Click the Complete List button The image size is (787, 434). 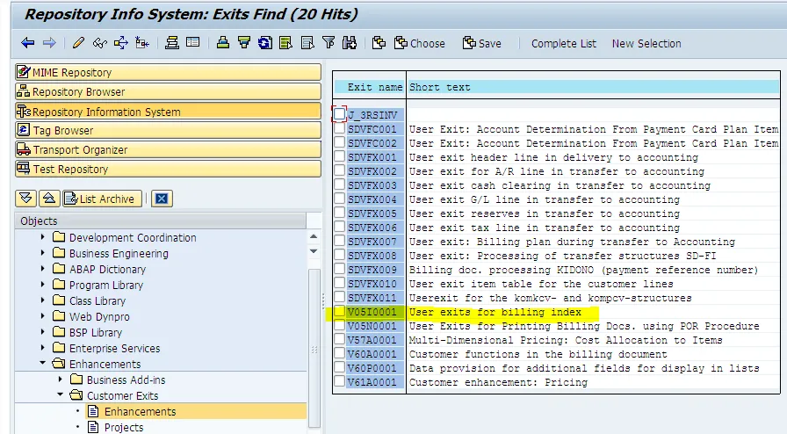564,43
